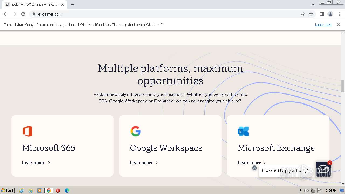Screen dimensions: 345x194
Task: Open the File Explorer taskbar icon
Action: [30, 190]
